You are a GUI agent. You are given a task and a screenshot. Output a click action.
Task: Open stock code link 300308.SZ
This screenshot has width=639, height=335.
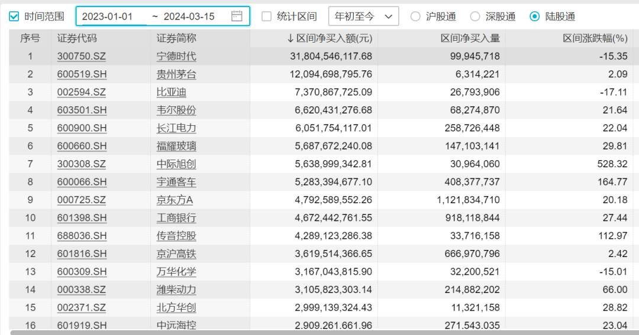82,164
